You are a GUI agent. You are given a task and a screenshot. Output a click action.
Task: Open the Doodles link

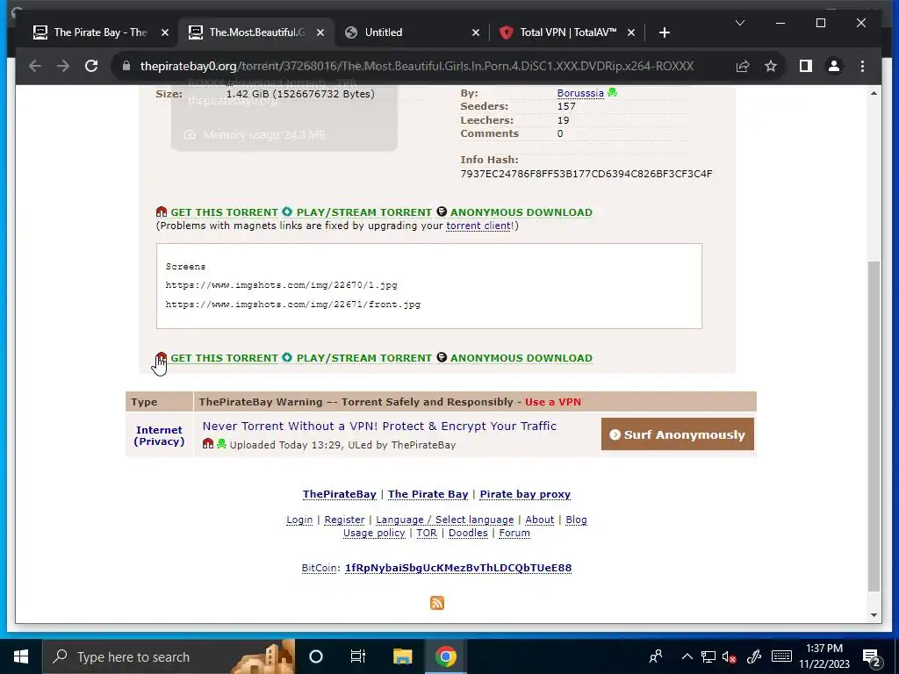[468, 533]
